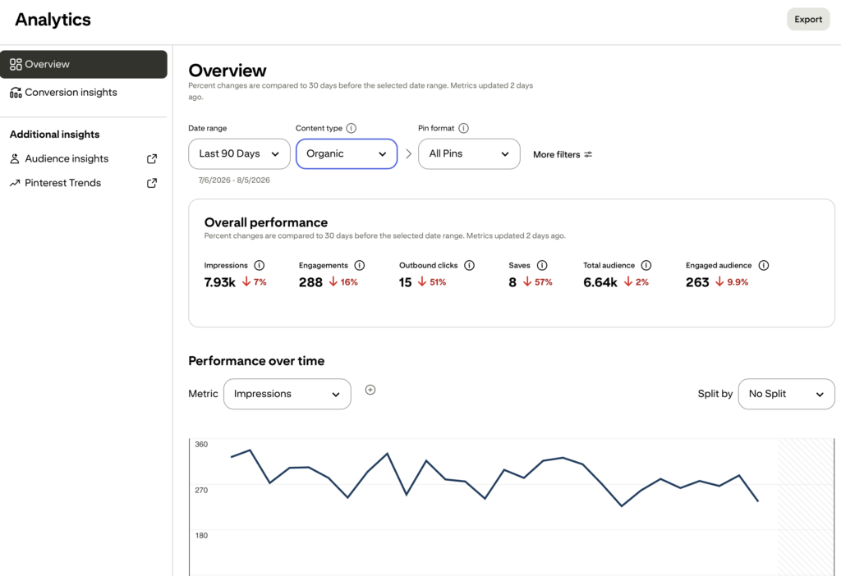Click the Total audience info icon
The image size is (841, 576).
(646, 265)
